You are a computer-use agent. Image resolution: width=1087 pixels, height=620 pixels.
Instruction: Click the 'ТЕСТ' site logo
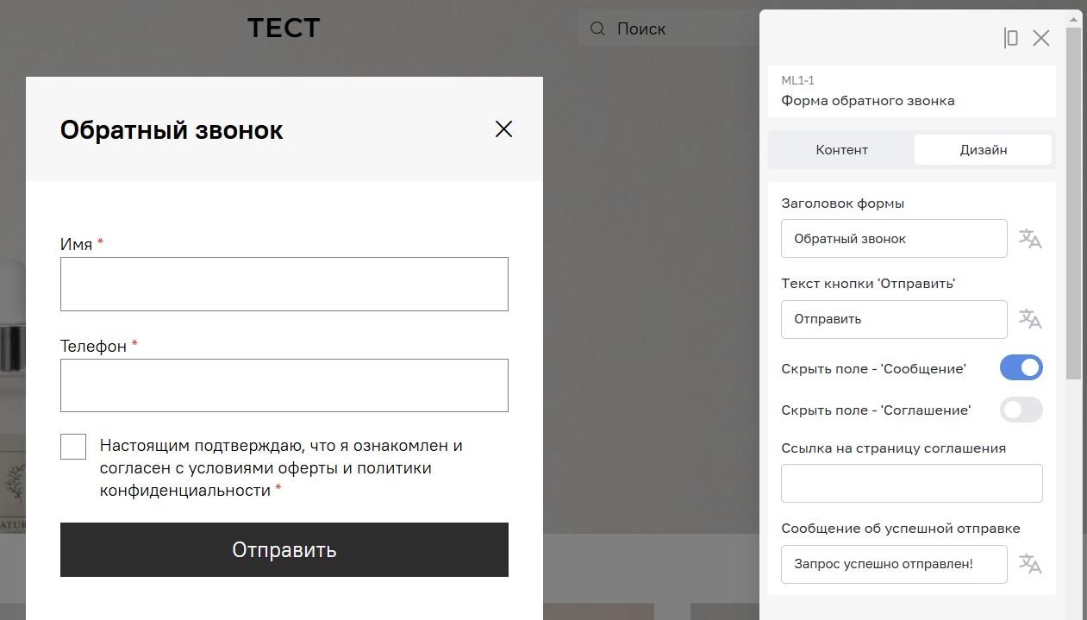[284, 28]
